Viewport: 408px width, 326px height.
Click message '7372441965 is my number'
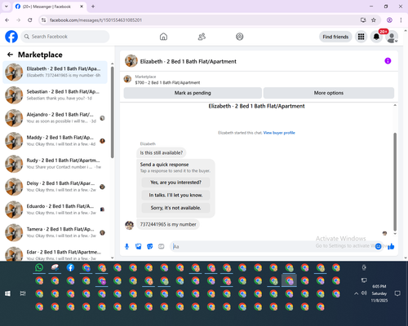coord(168,224)
